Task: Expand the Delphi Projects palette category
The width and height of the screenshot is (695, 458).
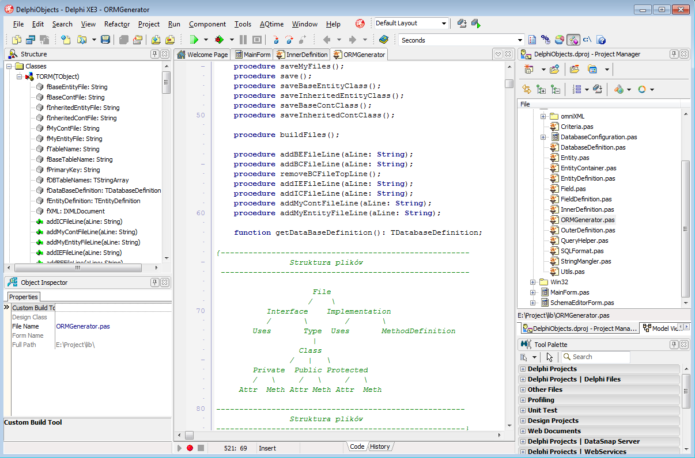Action: (523, 369)
